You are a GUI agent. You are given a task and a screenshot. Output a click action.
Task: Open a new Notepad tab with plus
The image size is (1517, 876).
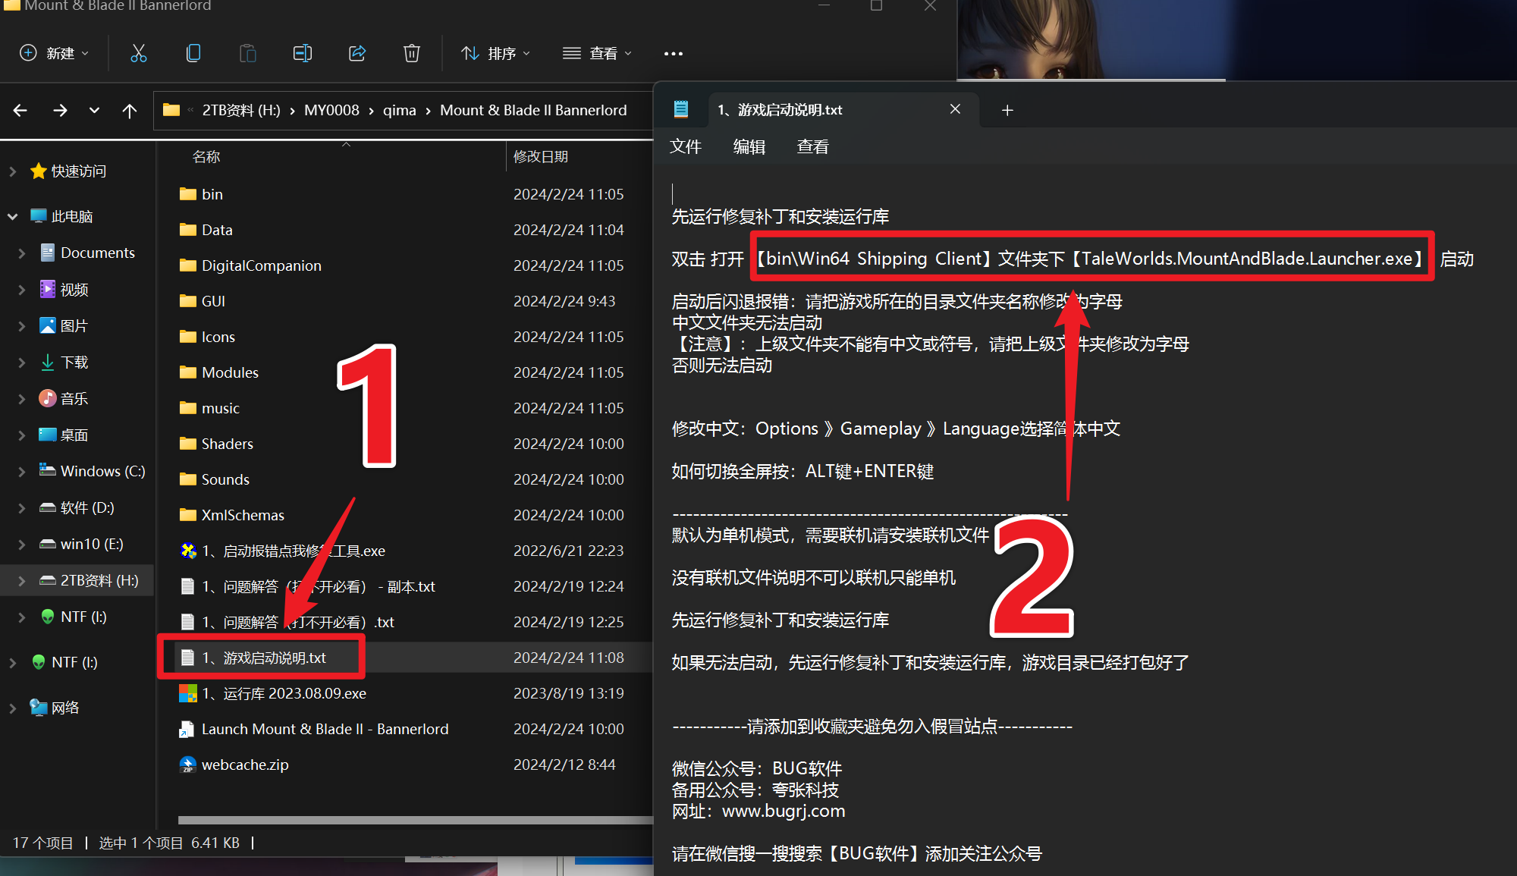(x=1007, y=110)
